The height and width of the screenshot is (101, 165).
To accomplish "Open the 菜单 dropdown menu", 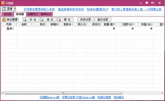I will 9,9.
